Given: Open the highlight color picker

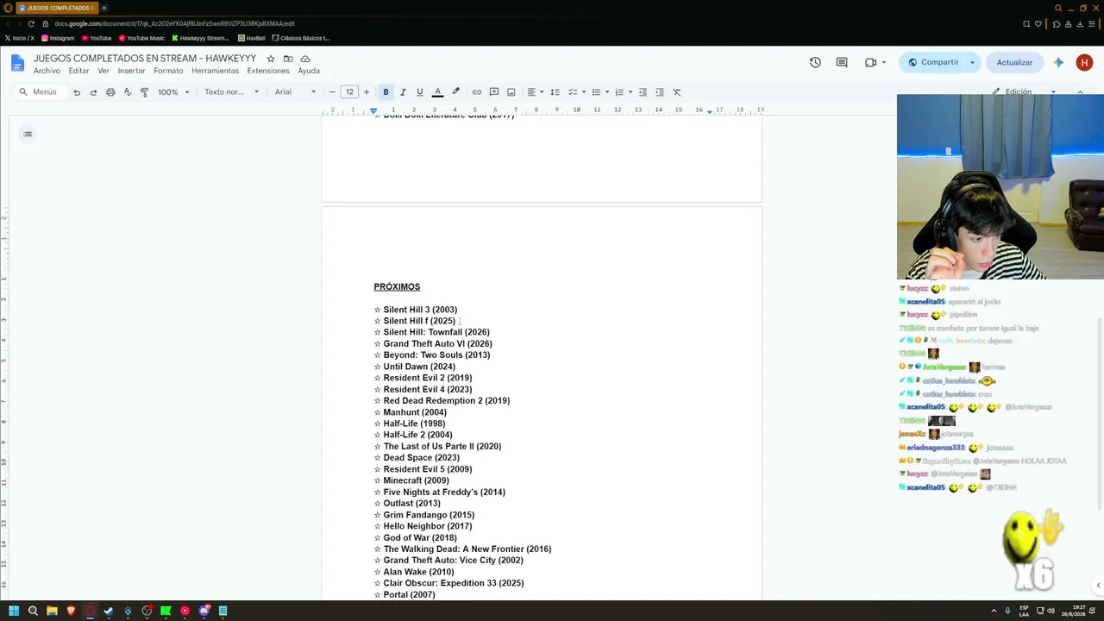Looking at the screenshot, I should coord(456,92).
